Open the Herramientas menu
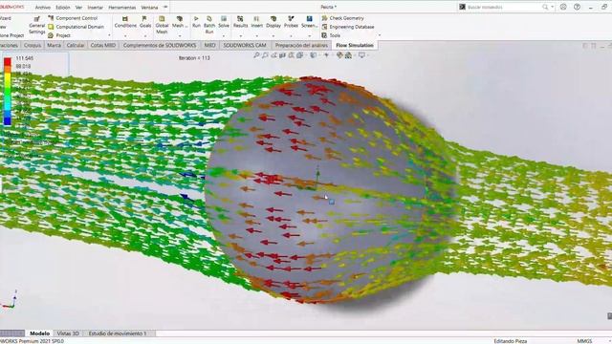Image resolution: width=612 pixels, height=344 pixels. click(121, 8)
